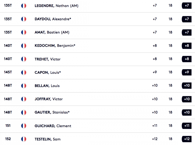The height and width of the screenshot is (145, 195).
Task: Click the +7 score badge for LEGENDRE
Action: (187, 6)
